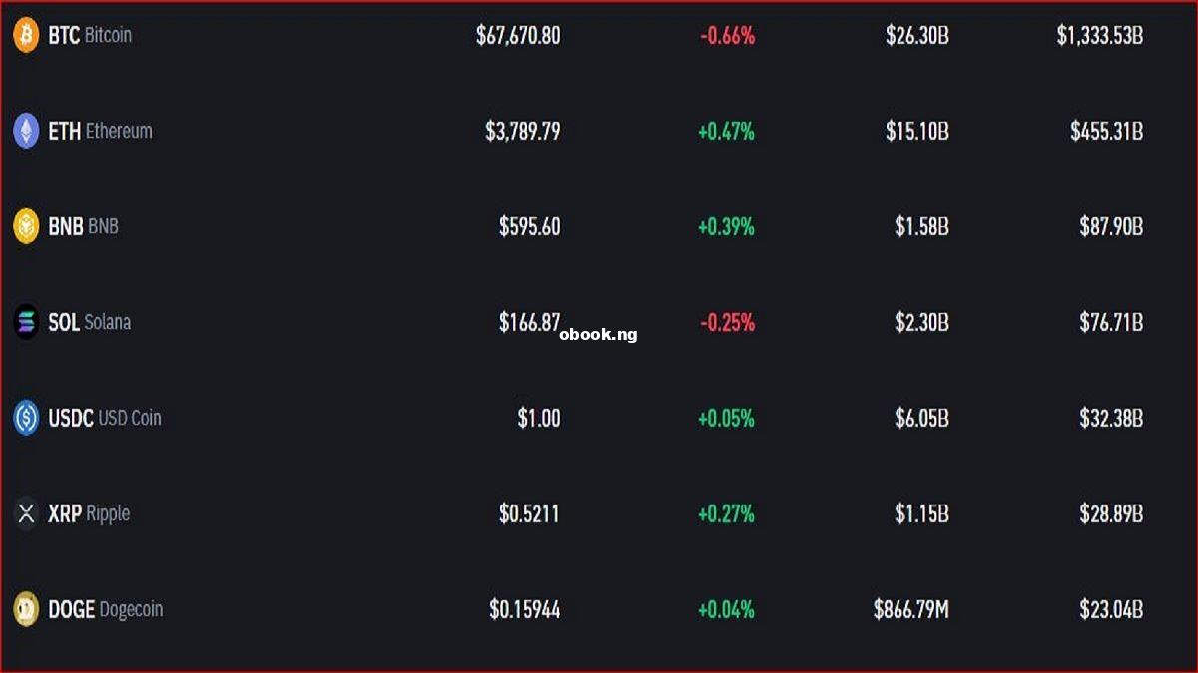Click XRP market cap $28.89B

1111,513
